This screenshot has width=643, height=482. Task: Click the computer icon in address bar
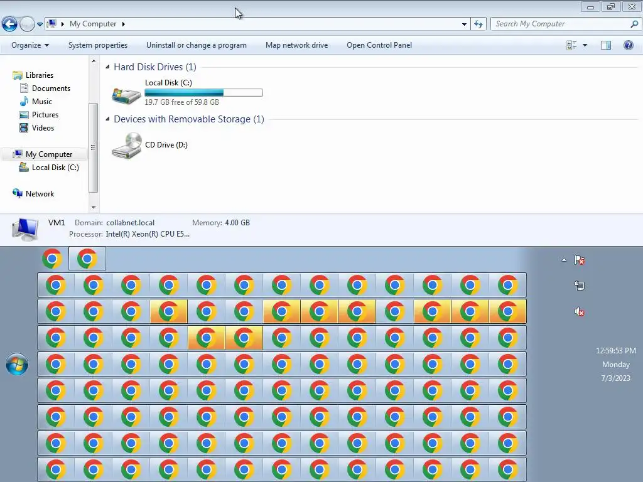pyautogui.click(x=51, y=24)
